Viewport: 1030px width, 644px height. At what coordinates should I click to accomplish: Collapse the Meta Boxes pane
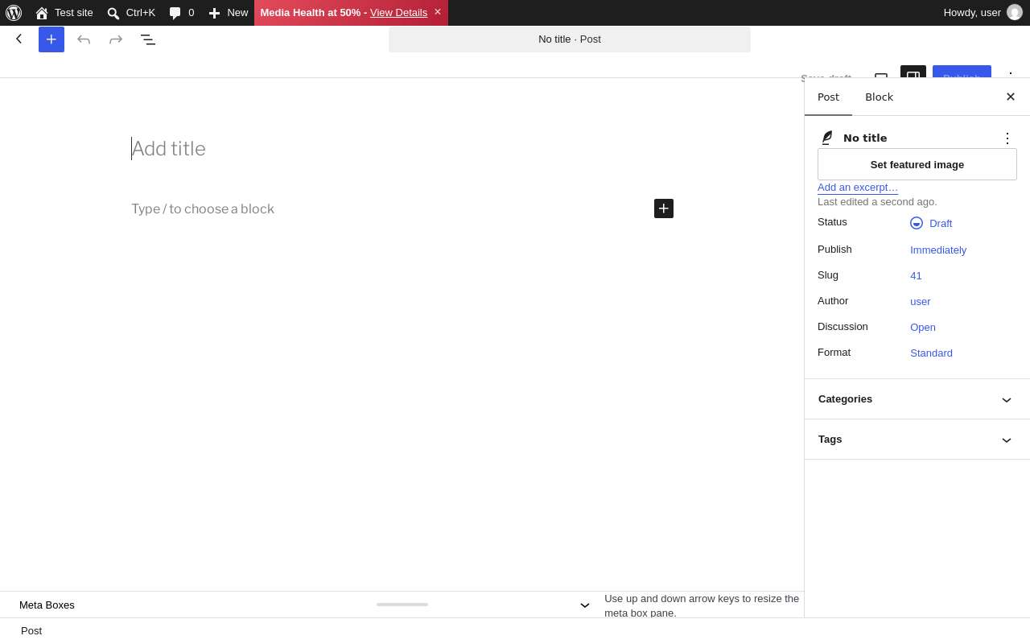pyautogui.click(x=585, y=605)
